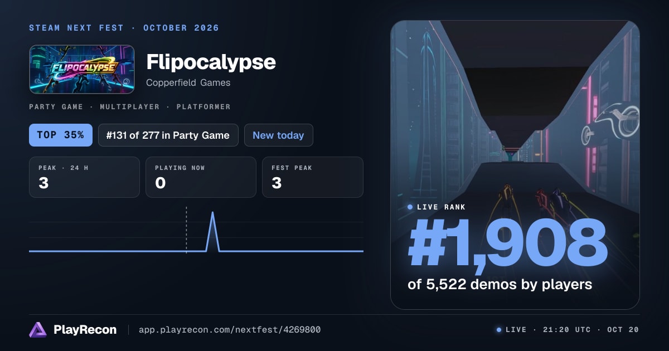Click the New today badge
This screenshot has height=351, width=669.
coord(278,135)
